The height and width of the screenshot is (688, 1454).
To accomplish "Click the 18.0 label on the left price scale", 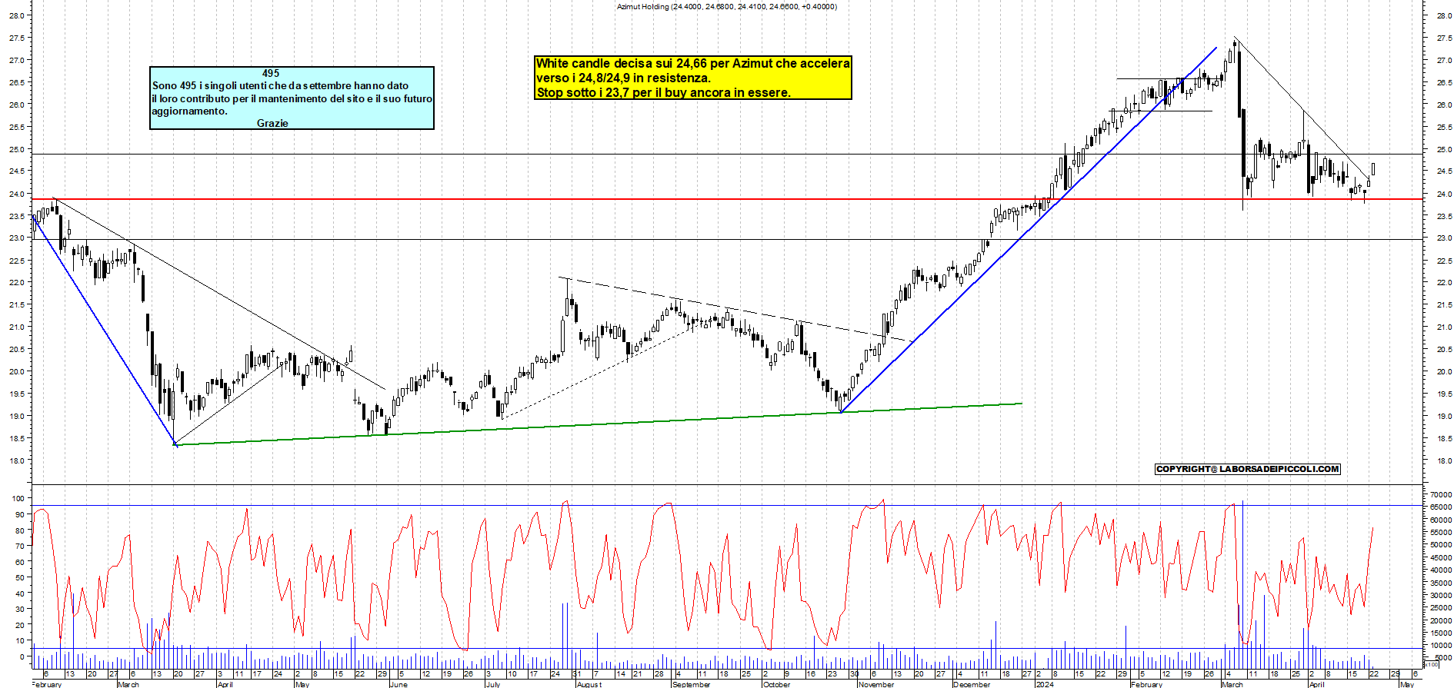I will pos(18,461).
